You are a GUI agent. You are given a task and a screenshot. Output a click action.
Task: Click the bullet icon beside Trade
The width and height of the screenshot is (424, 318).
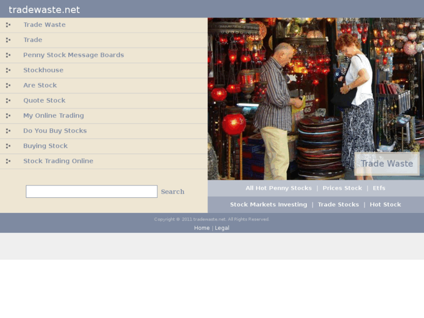tap(8, 40)
